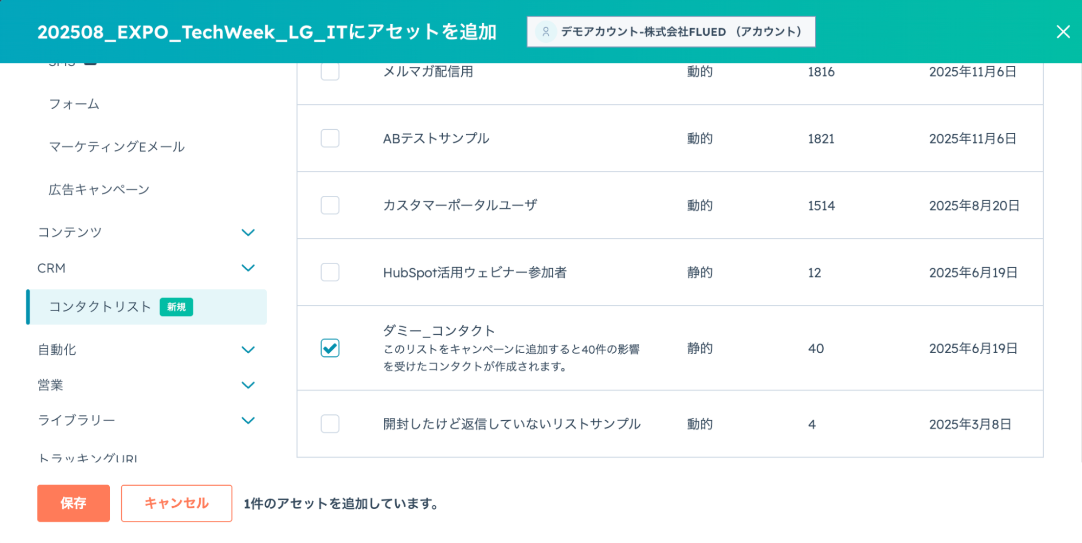Screen dimensions: 1082x543
Task: Click the account avatar icon in header
Action: click(546, 32)
